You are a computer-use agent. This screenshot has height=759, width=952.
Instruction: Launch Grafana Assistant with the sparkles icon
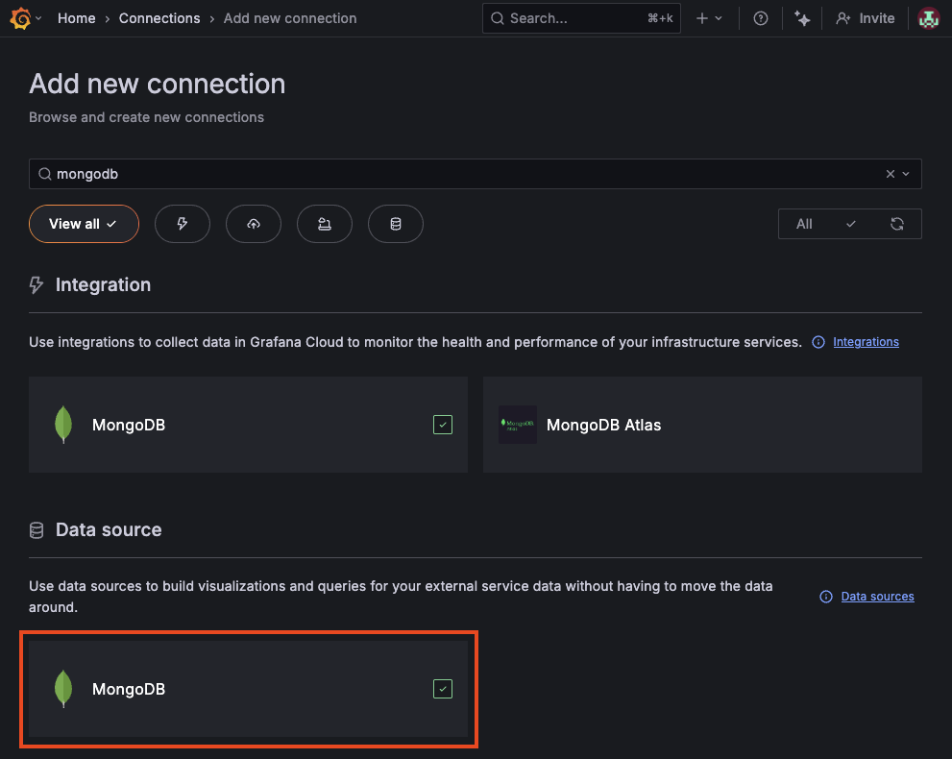click(802, 17)
